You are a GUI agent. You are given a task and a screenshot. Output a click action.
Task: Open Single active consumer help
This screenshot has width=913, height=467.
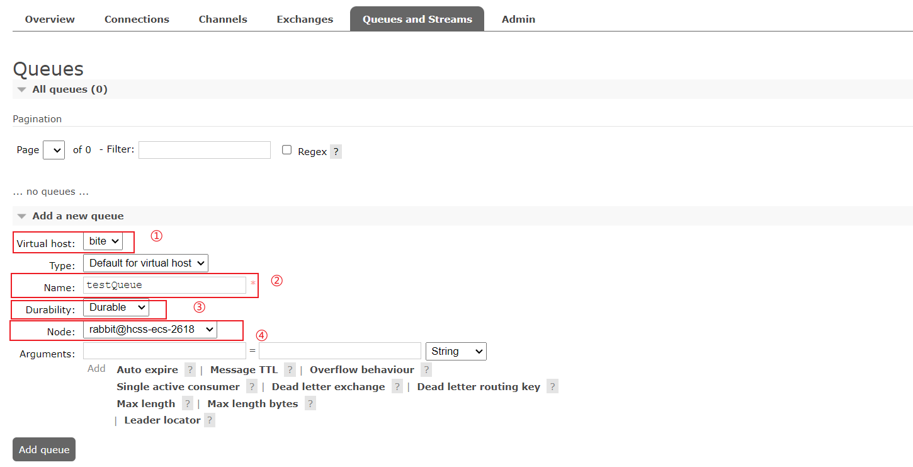tap(252, 386)
